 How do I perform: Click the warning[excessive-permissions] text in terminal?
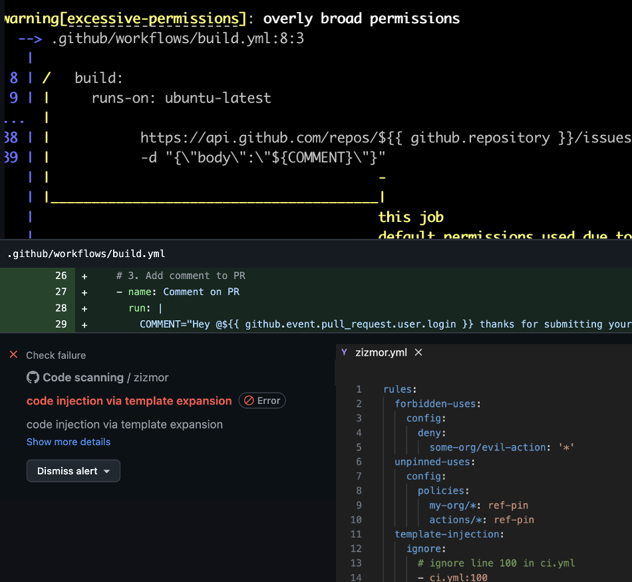(121, 19)
